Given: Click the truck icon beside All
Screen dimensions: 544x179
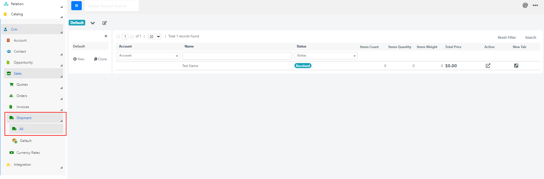Looking at the screenshot, I should coord(14,129).
